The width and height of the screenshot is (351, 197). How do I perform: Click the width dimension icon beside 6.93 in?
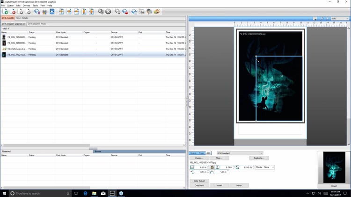point(192,167)
